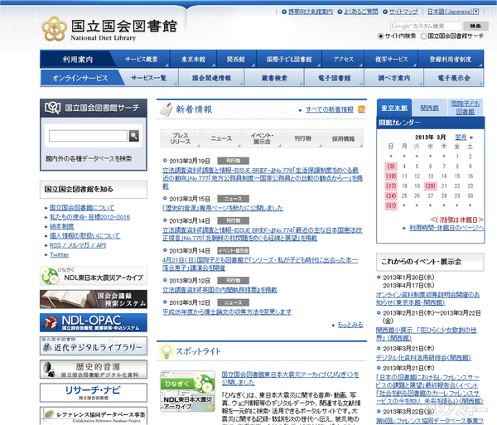Screen dimensions: 497x425
Task: Open the 日本語(Japanese) language dropdown
Action: [x=453, y=12]
